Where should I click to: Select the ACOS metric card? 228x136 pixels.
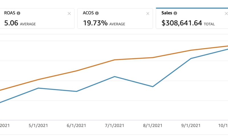pyautogui.click(x=114, y=20)
